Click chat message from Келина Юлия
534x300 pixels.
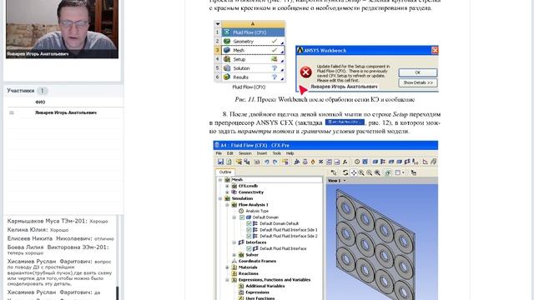point(38,230)
